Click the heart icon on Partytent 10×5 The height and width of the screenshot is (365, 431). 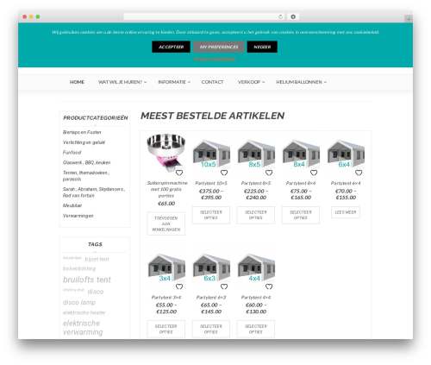click(224, 173)
